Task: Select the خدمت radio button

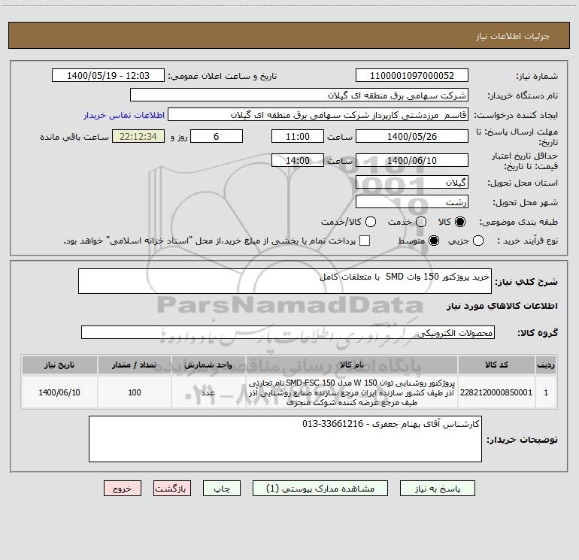Action: (421, 222)
